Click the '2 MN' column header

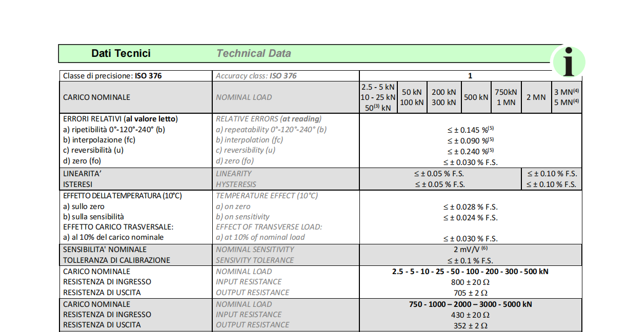pyautogui.click(x=536, y=97)
